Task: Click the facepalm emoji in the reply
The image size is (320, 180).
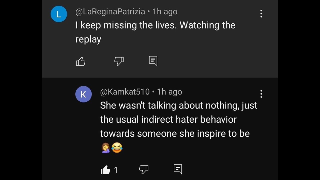Action: pos(105,148)
